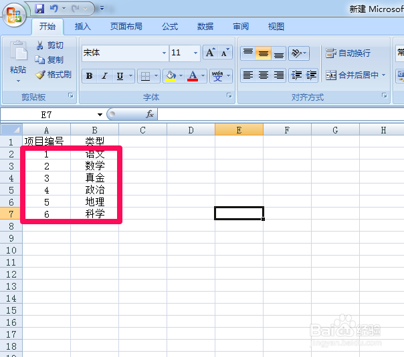Set bottom vertical alignment
The image size is (404, 357).
coord(278,53)
